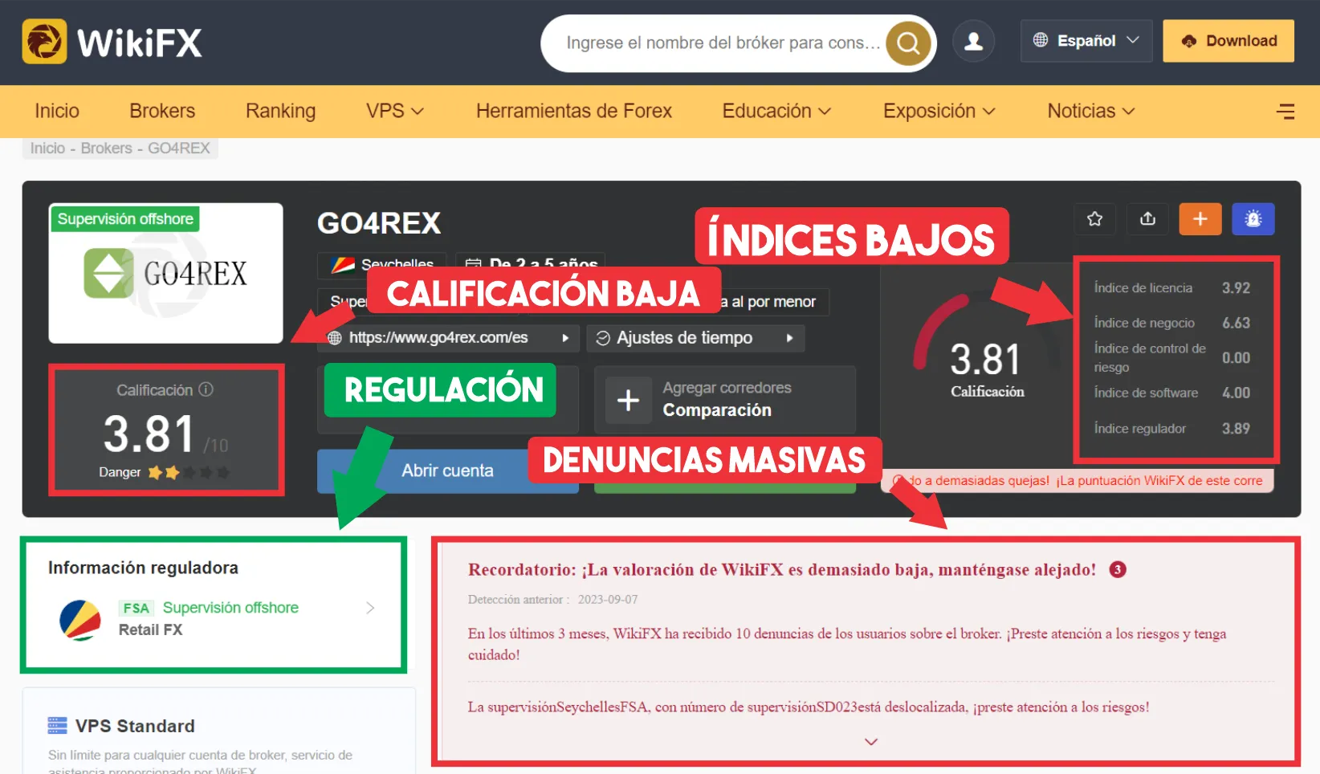The height and width of the screenshot is (774, 1320).
Task: Click the globe language icon
Action: pyautogui.click(x=1041, y=40)
